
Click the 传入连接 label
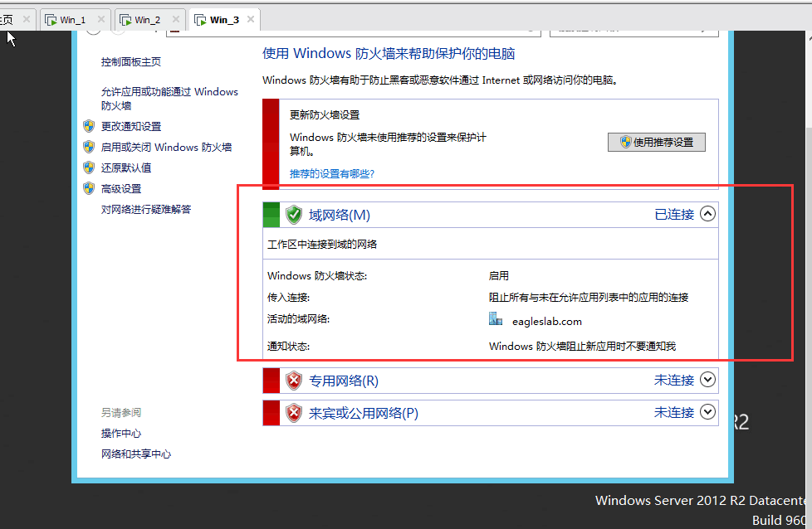point(288,298)
